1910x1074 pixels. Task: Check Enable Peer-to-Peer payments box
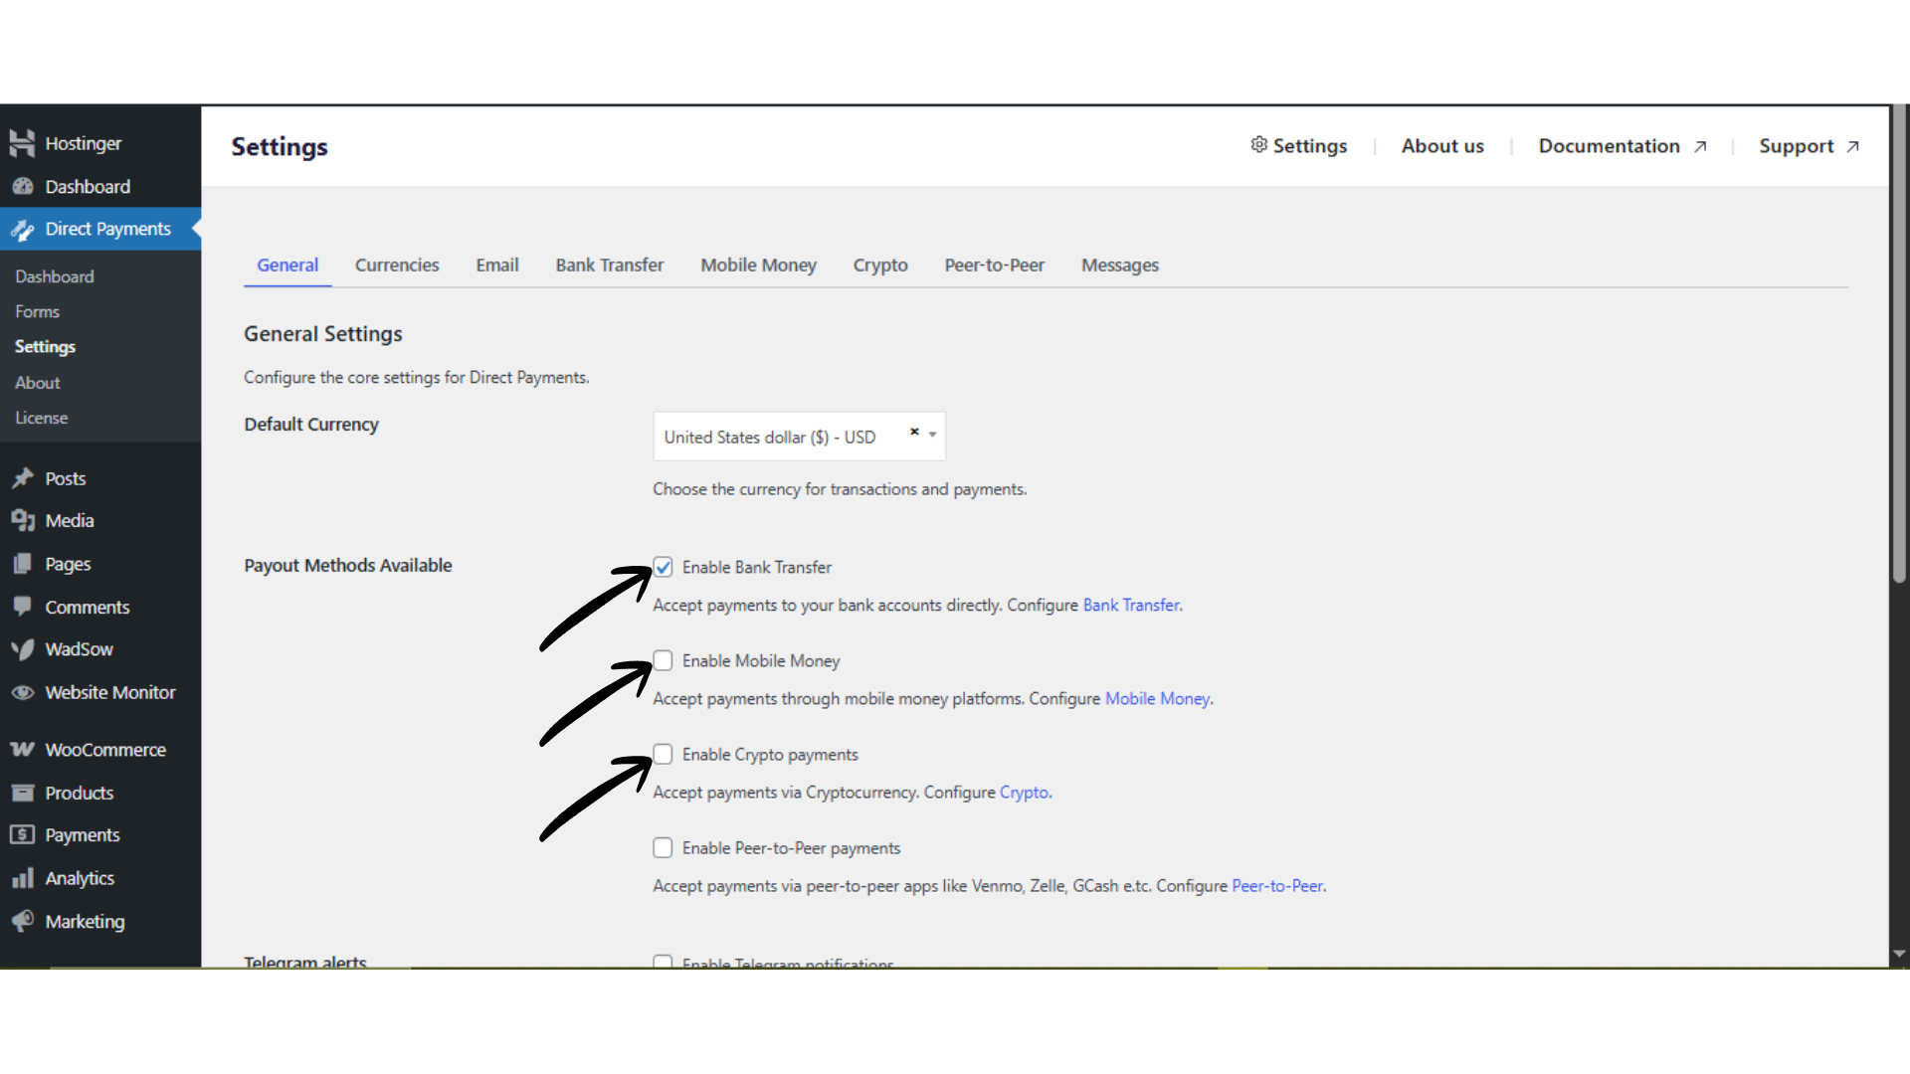click(663, 847)
